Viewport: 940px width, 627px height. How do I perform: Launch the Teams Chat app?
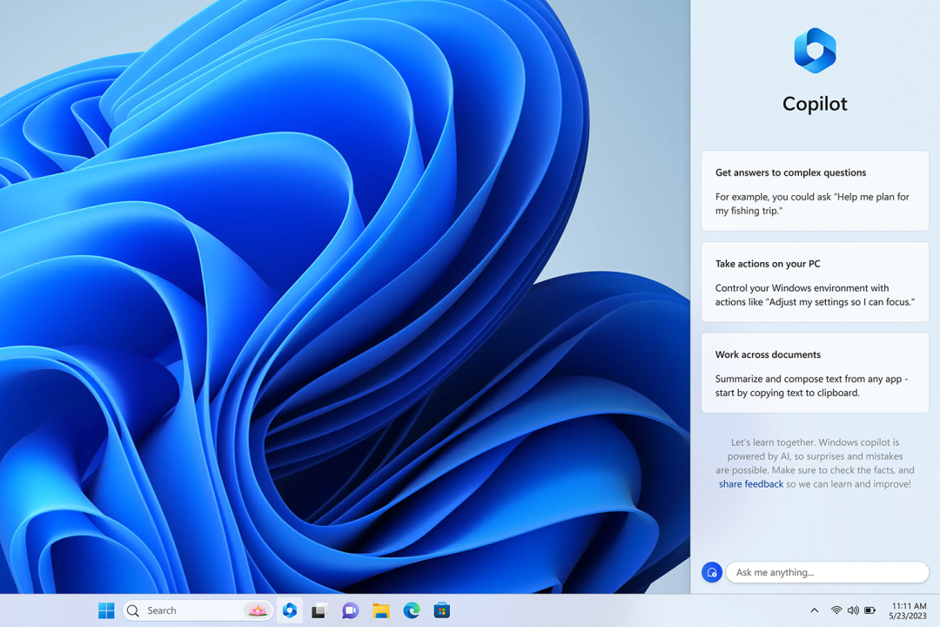pyautogui.click(x=350, y=610)
